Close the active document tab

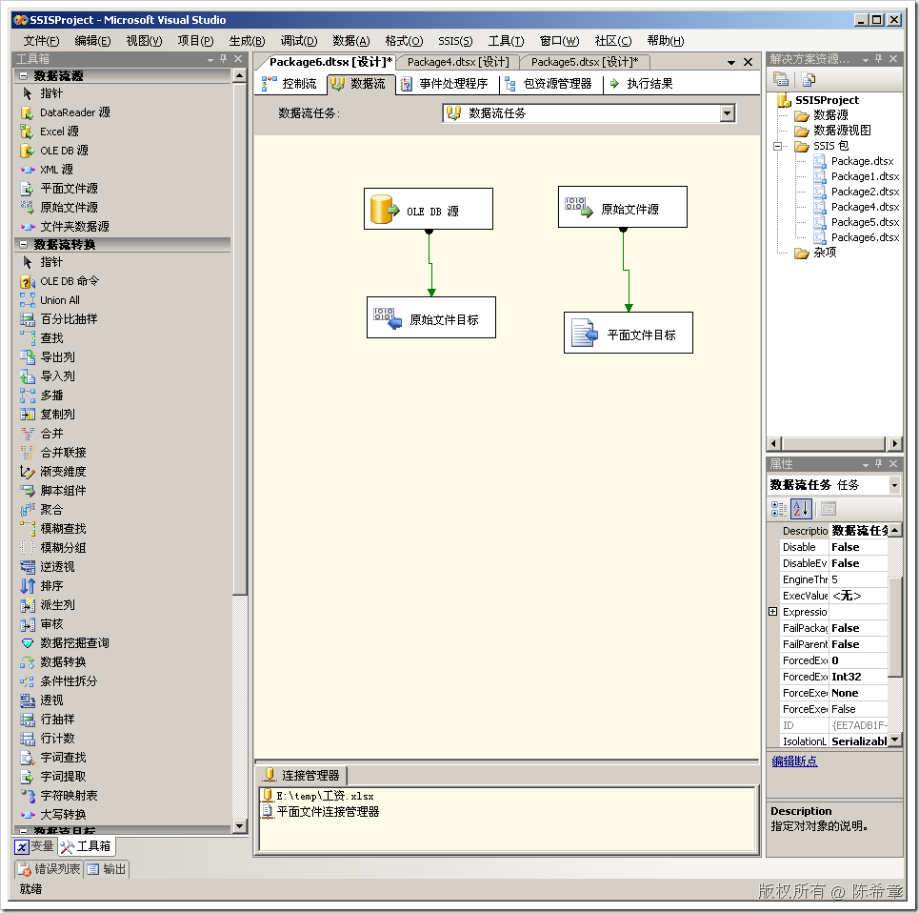pos(748,62)
